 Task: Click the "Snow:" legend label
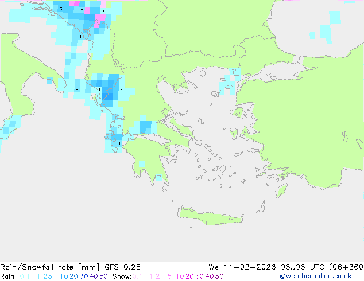pyautogui.click(x=122, y=276)
